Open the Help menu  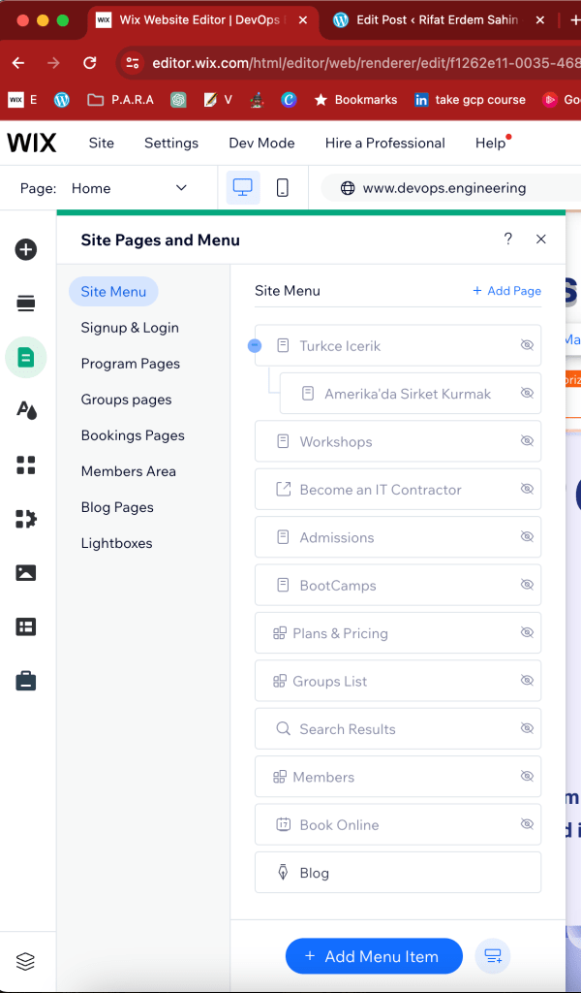pyautogui.click(x=491, y=144)
